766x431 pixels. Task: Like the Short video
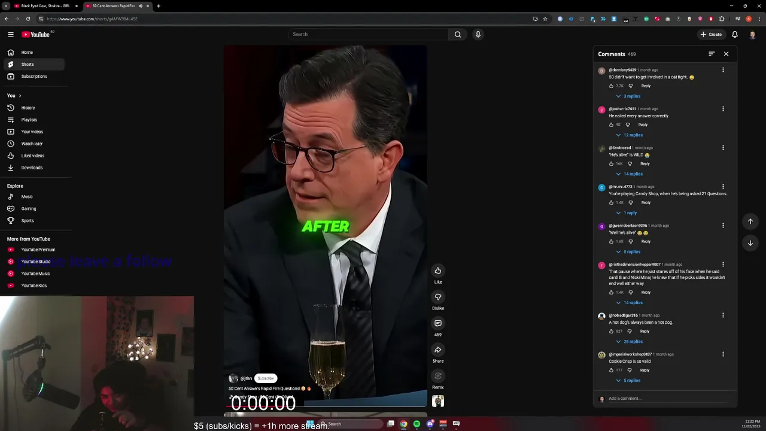438,271
